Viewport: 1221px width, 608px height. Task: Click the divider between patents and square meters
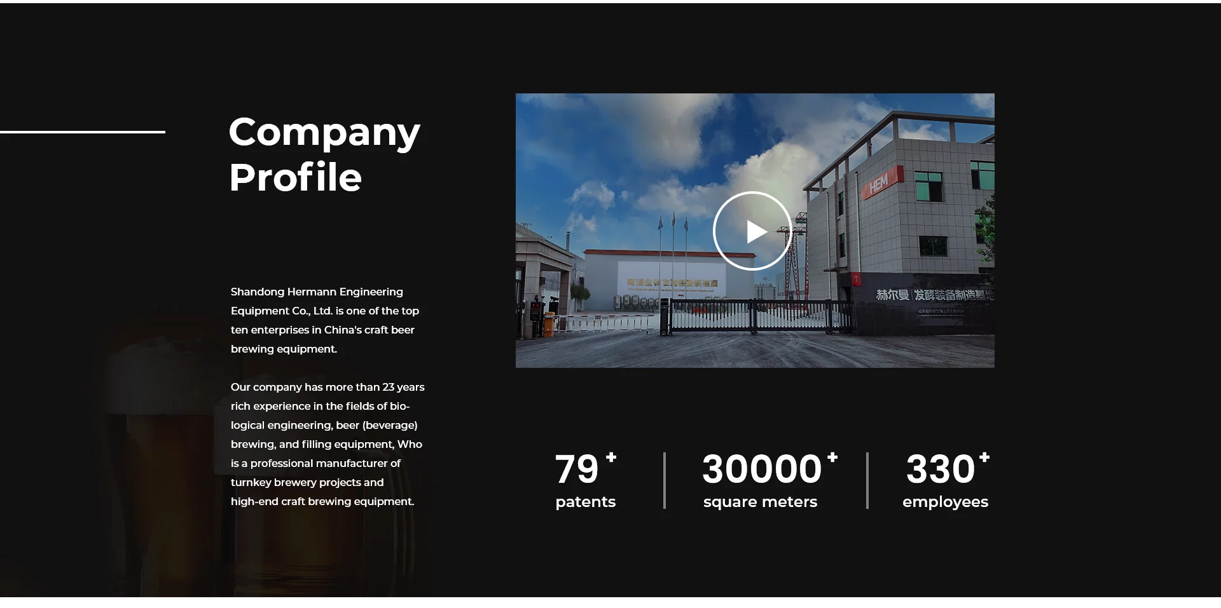(x=665, y=480)
